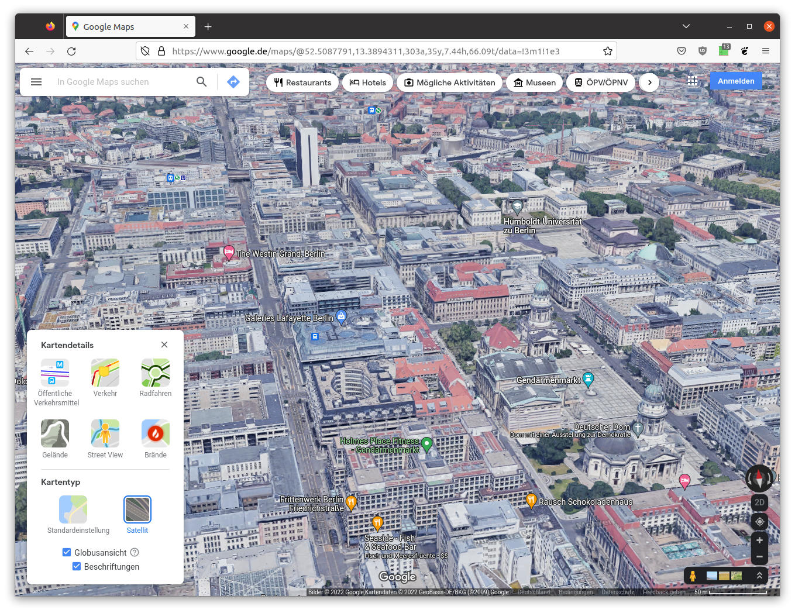Click the compass to reset orientation
This screenshot has width=795, height=613.
point(759,478)
